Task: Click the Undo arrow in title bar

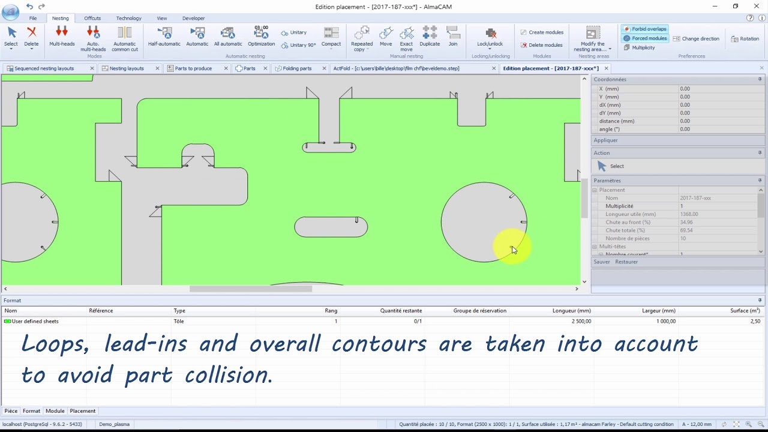Action: coord(29,6)
